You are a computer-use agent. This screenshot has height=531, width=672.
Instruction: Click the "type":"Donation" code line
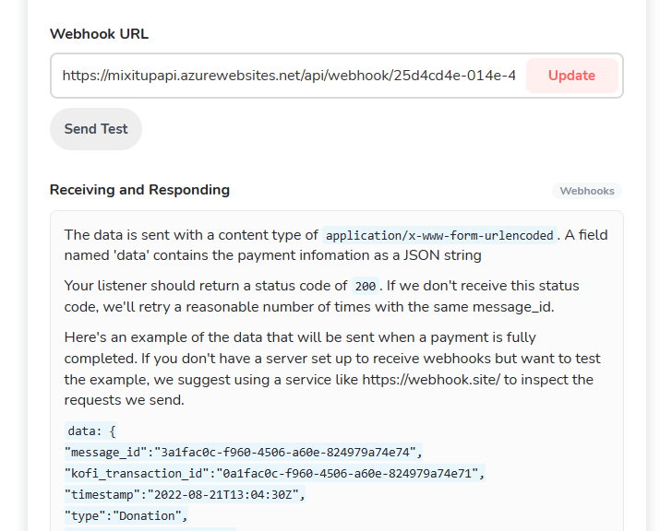click(126, 515)
